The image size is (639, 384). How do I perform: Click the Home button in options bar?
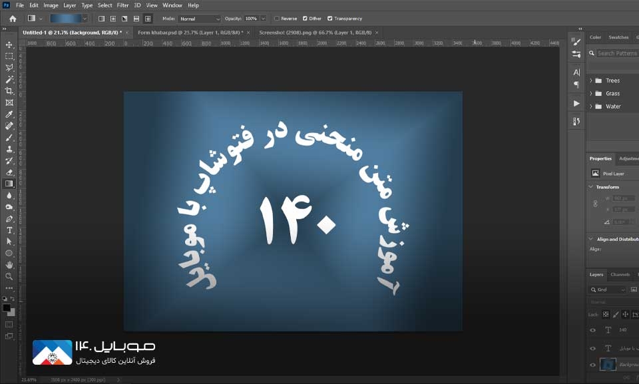(x=13, y=19)
